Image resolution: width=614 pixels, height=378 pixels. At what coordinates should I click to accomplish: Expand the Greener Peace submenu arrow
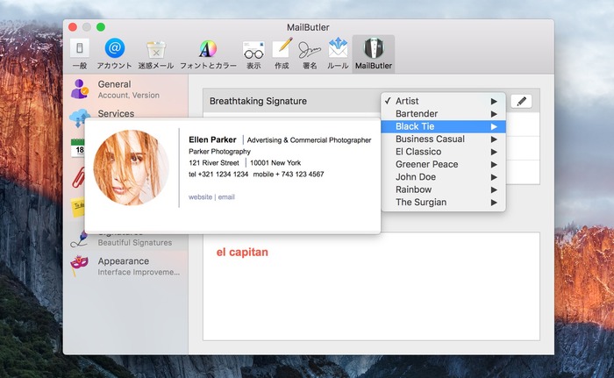[x=494, y=165]
